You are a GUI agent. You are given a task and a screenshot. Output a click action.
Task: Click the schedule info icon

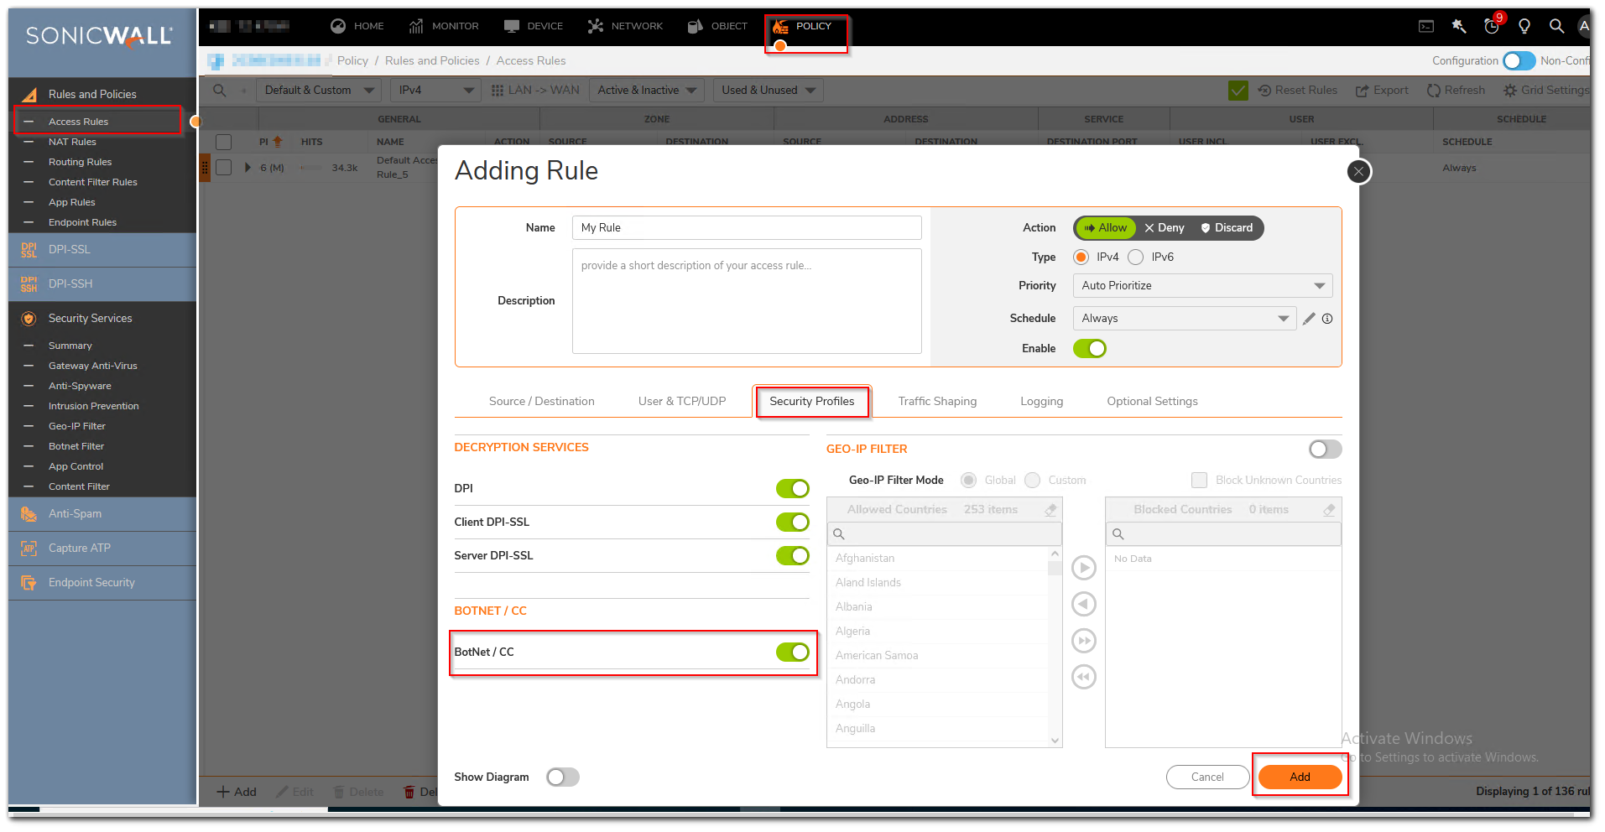point(1327,319)
